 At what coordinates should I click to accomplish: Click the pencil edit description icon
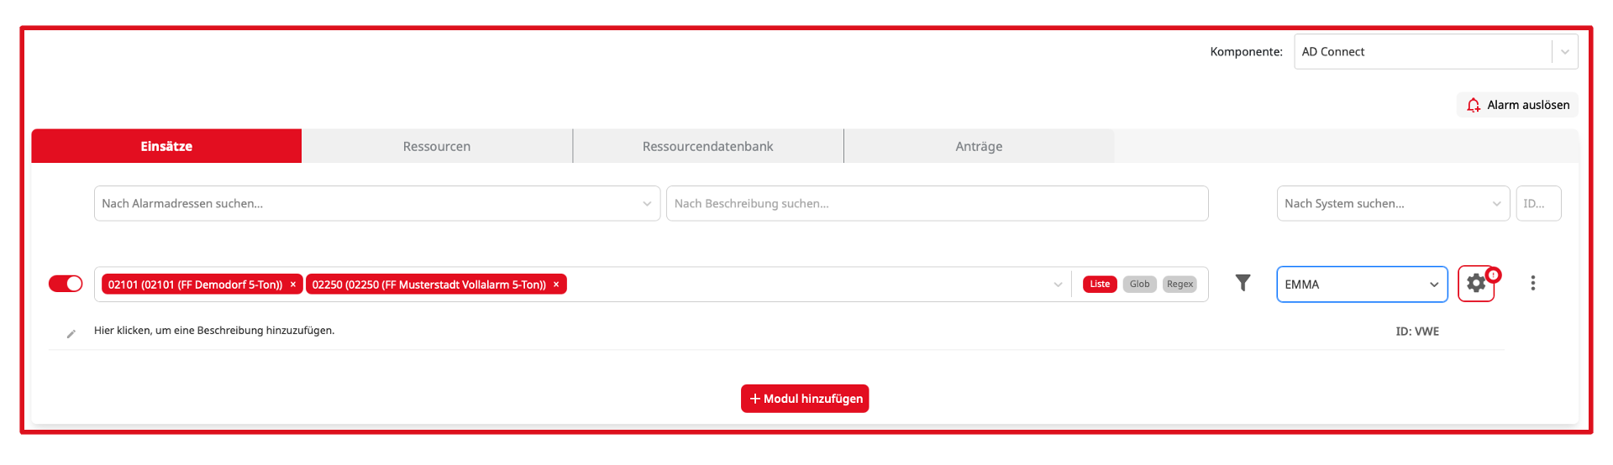(x=71, y=334)
